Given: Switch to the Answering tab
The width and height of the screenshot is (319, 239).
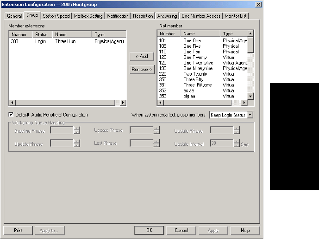Looking at the screenshot, I should 167,16.
